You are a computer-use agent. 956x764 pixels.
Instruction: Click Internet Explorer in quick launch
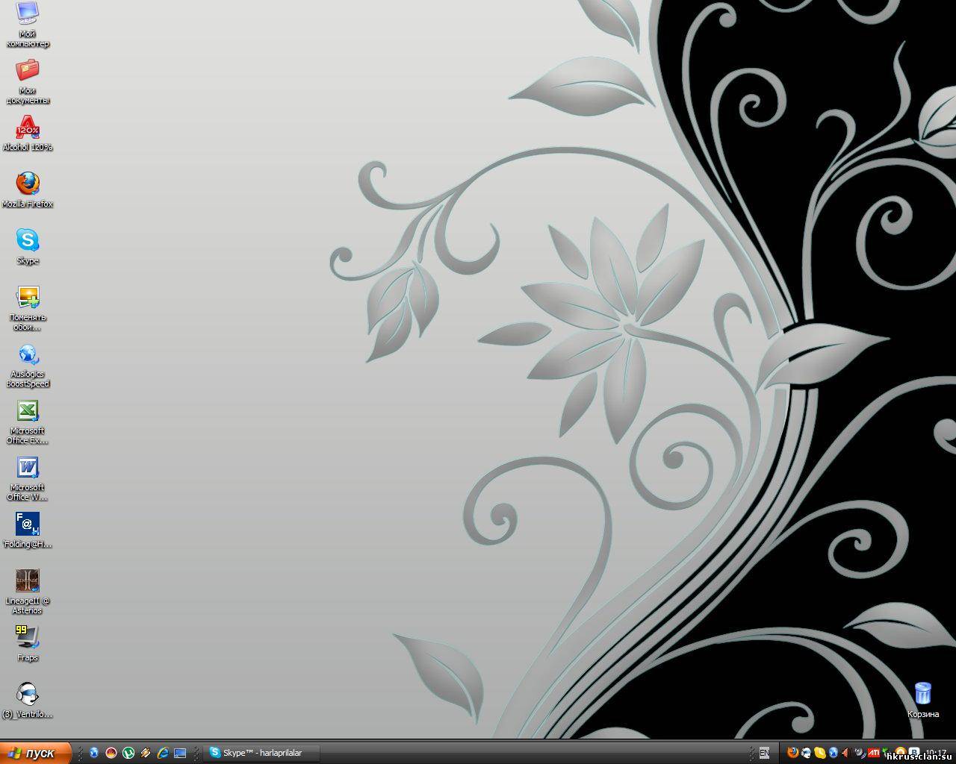click(x=163, y=753)
